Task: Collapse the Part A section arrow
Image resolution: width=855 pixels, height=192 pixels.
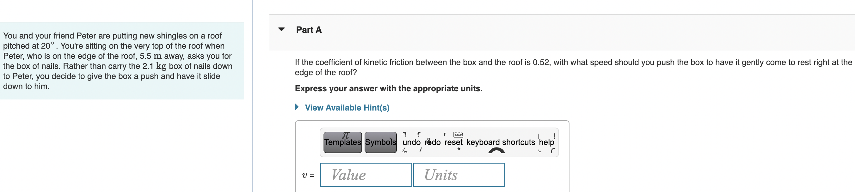Action: (281, 29)
